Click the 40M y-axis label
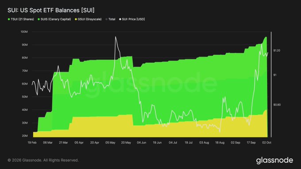This screenshot has height=169, width=301. (x=25, y=110)
